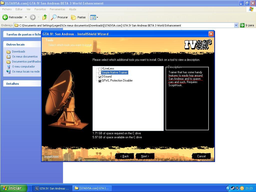The height and width of the screenshot is (192, 256).
Task: Select the XLiveLess tool label
Action: 108,68
